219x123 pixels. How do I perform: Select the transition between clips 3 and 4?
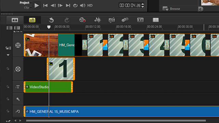pos(146,45)
